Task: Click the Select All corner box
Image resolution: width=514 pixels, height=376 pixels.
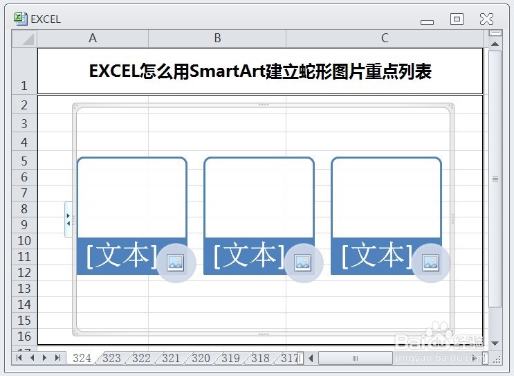Action: tap(25, 39)
